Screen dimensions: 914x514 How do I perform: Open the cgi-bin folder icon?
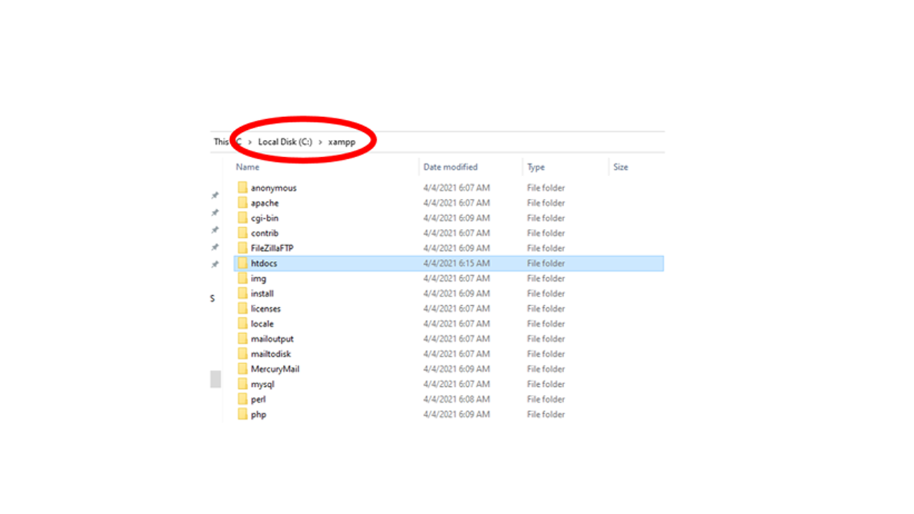click(244, 218)
